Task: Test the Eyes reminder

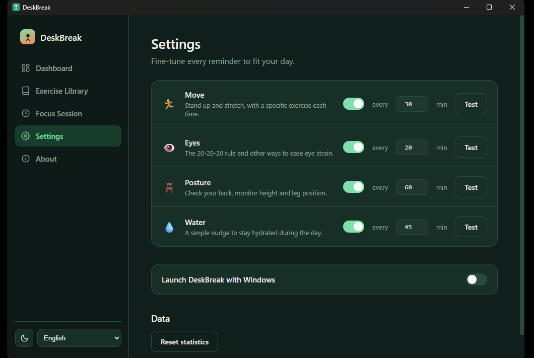Action: click(471, 148)
